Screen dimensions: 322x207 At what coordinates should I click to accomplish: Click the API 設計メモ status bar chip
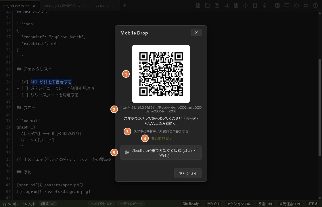[101, 204]
